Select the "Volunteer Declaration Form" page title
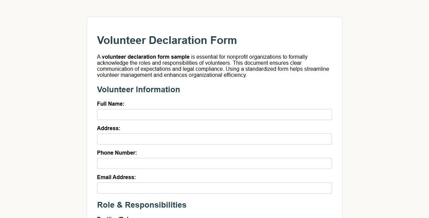Image resolution: width=429 pixels, height=218 pixels. pos(167,40)
